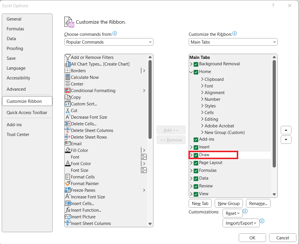Click the Fill Color bucket icon
The image size is (299, 244).
68,150
